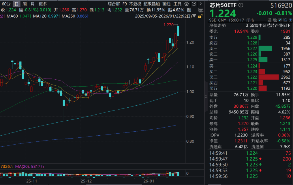
Task: Open the 工具 tools menu
Action: click(178, 4)
